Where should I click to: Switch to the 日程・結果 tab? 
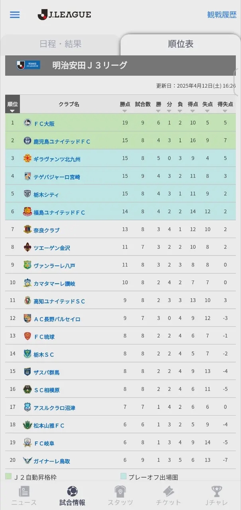[x=61, y=44]
